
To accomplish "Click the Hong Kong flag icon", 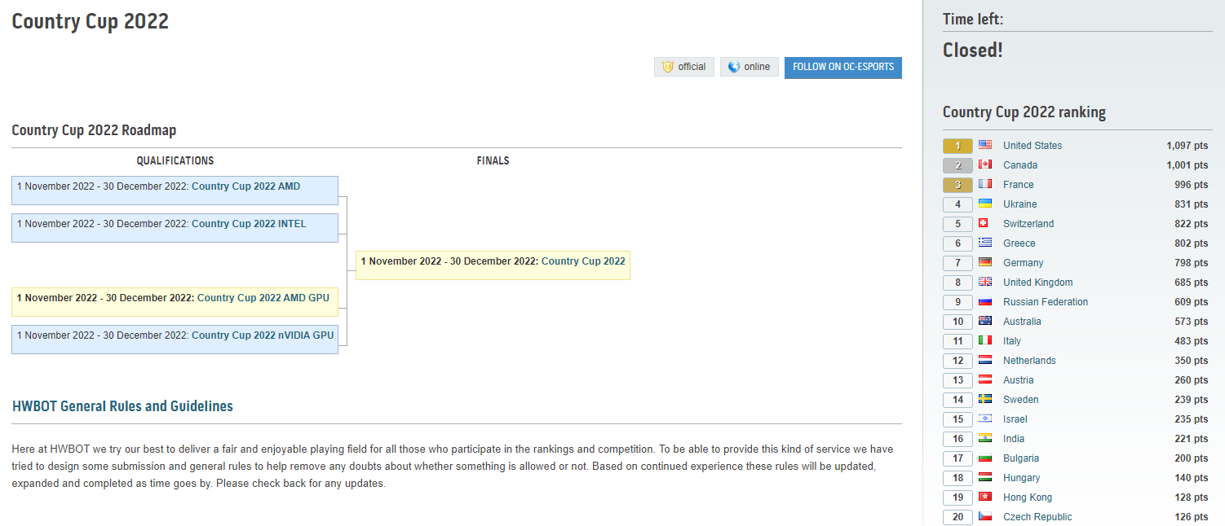I will point(985,497).
